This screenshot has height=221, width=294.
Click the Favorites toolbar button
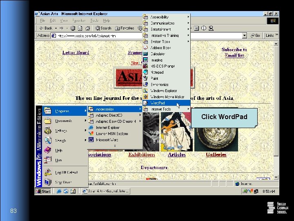(125, 28)
